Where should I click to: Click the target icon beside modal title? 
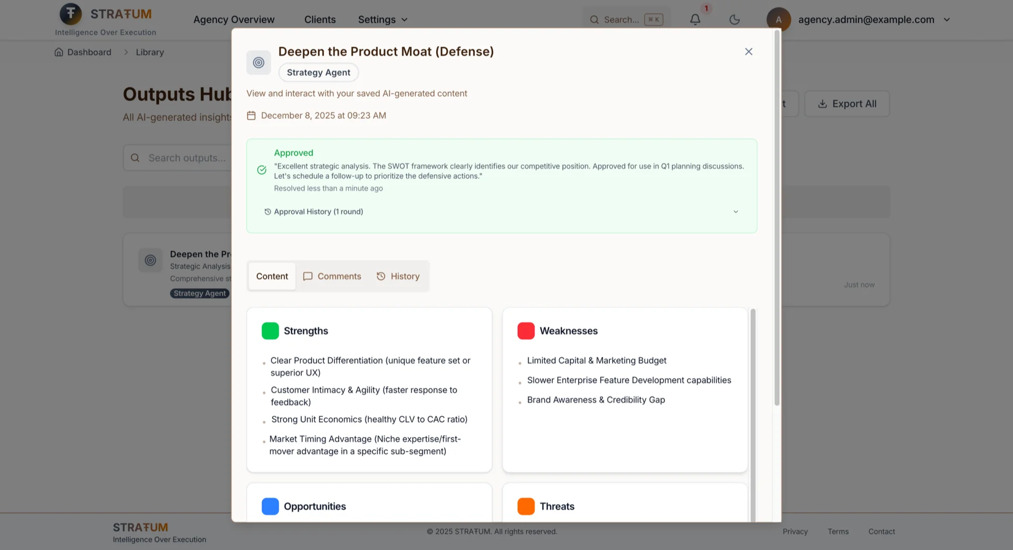pyautogui.click(x=259, y=63)
